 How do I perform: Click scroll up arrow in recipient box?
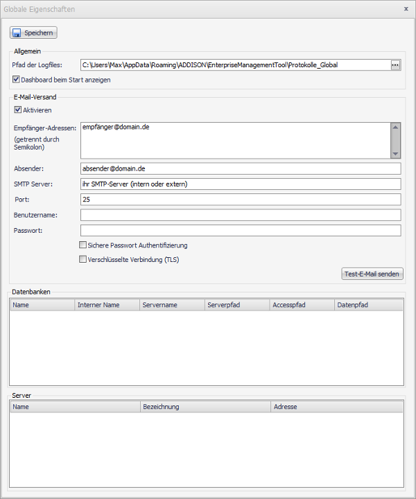point(395,128)
